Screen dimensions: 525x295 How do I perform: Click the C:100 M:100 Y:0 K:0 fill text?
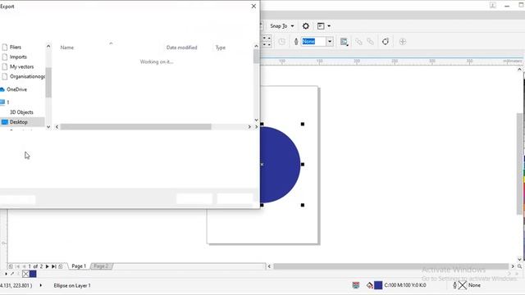pos(405,285)
